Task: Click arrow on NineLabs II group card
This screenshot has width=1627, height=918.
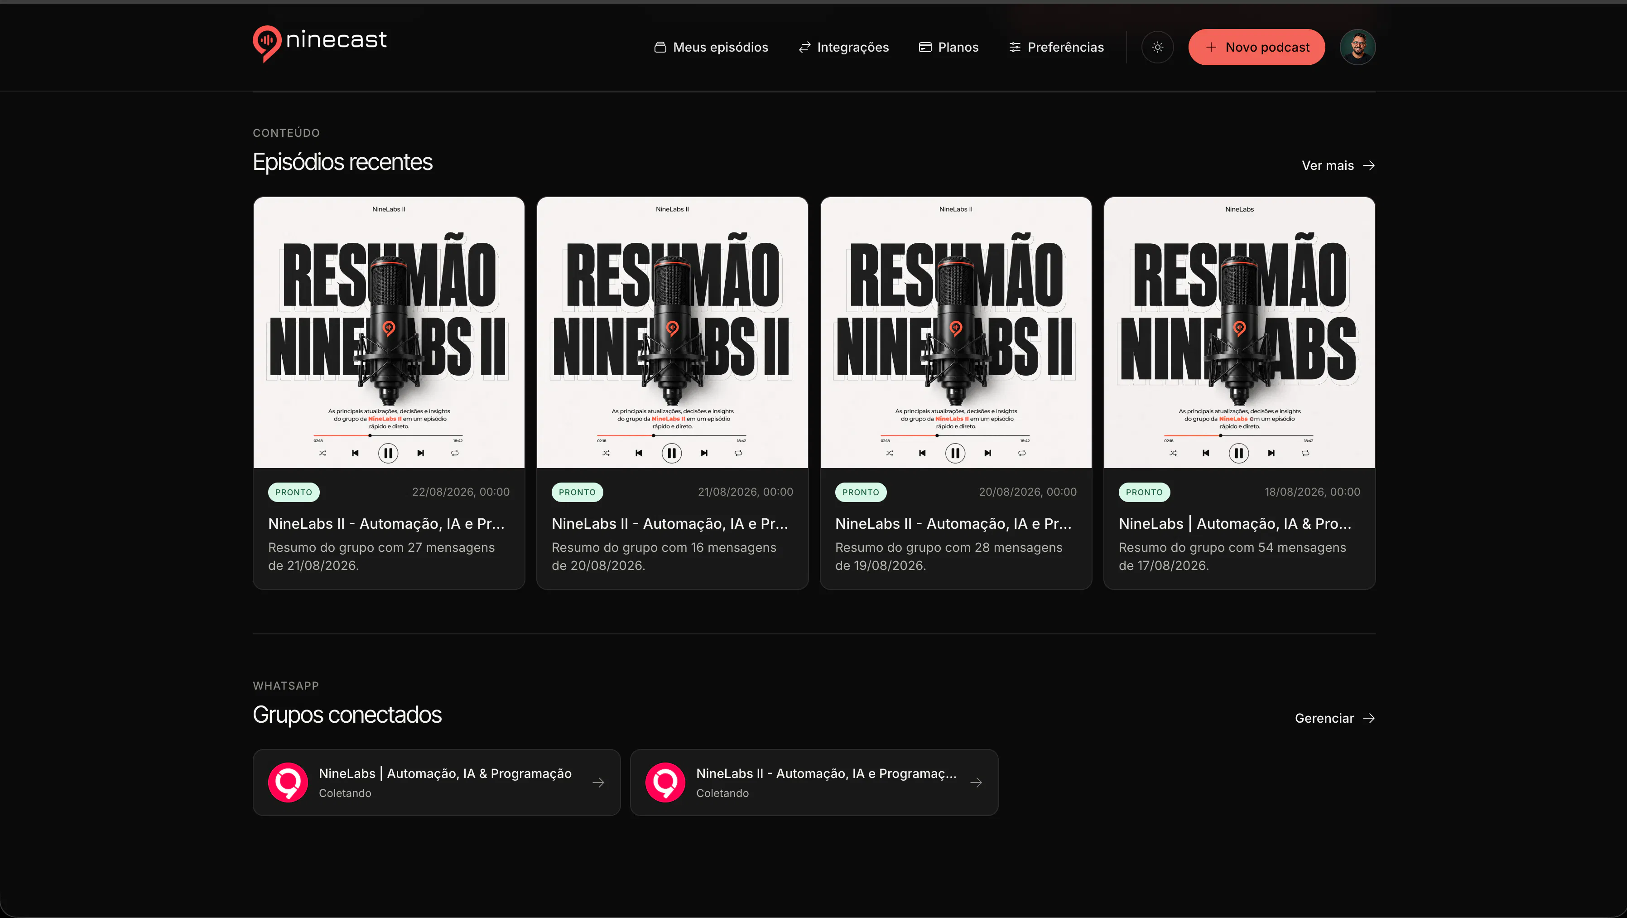Action: 976,783
